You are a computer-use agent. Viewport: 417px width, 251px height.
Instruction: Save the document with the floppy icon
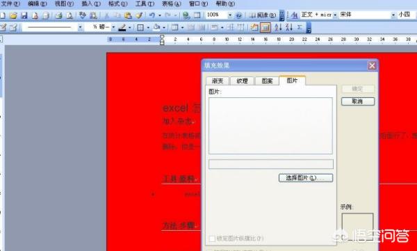tap(24, 15)
